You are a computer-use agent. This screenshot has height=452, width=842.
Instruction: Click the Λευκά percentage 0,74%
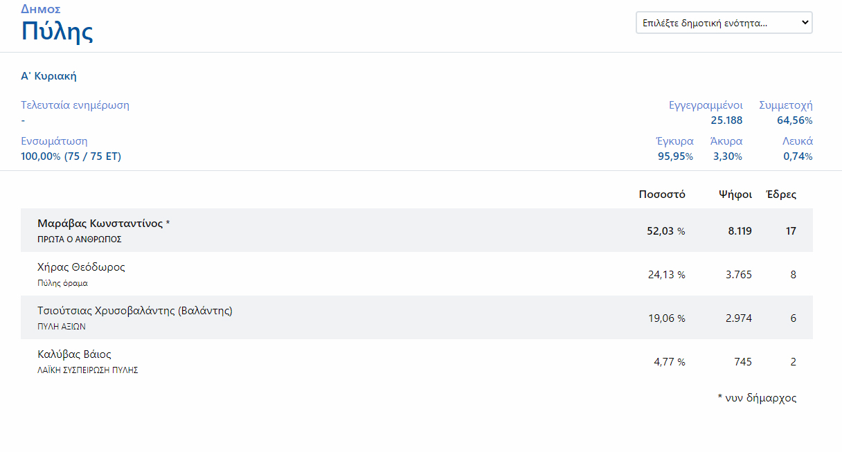click(x=798, y=156)
